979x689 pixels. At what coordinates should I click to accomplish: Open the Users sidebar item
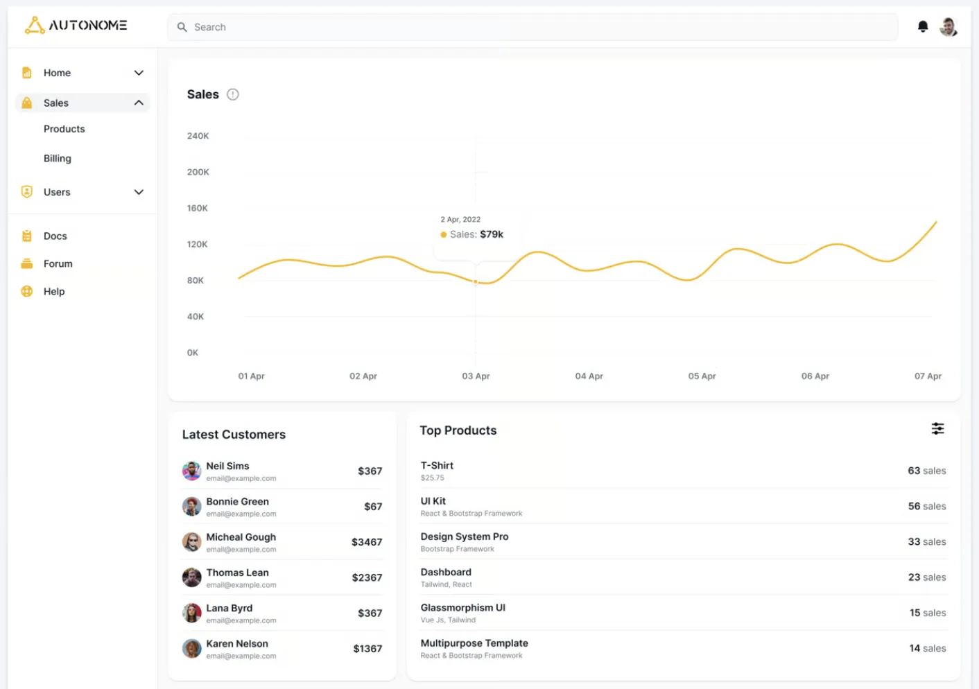(x=83, y=192)
